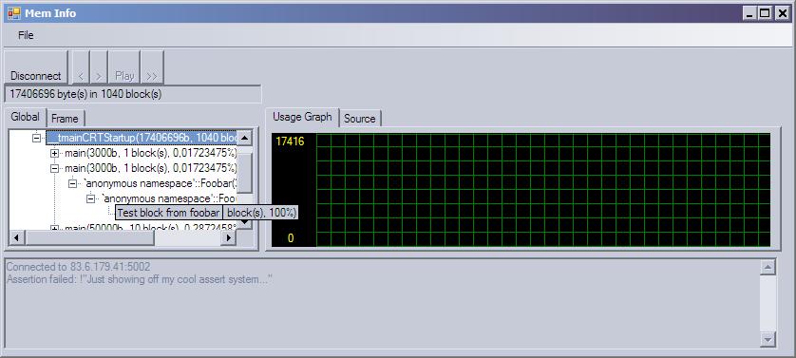Click the log panel scrollbar down arrow

[x=768, y=339]
